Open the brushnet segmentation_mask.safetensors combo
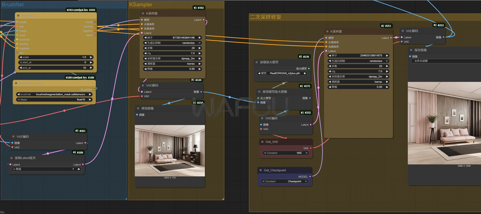This screenshot has height=214, width=481. (54, 94)
